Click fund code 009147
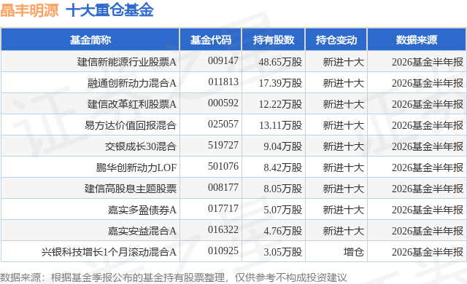Viewport: 467px width, 284px height. 223,60
